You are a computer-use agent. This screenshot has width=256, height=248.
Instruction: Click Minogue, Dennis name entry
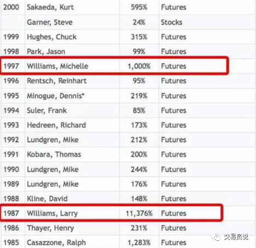[x=55, y=95]
